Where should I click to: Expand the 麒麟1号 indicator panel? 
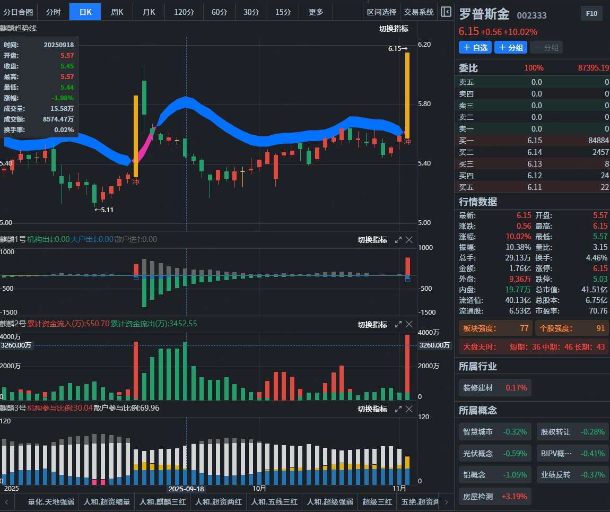(x=398, y=240)
